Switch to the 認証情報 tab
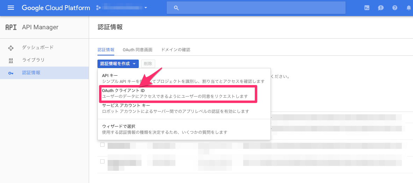 [106, 50]
